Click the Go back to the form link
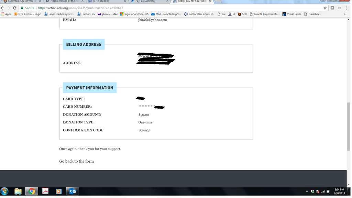Viewport: 352px width, 198px height. (77, 161)
